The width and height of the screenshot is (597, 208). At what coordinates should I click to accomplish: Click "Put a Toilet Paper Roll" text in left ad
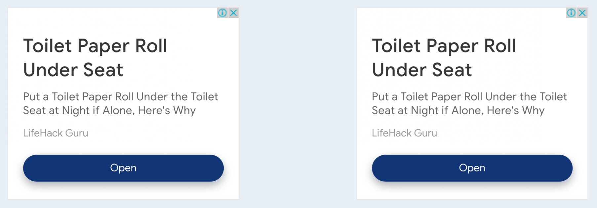[78, 97]
